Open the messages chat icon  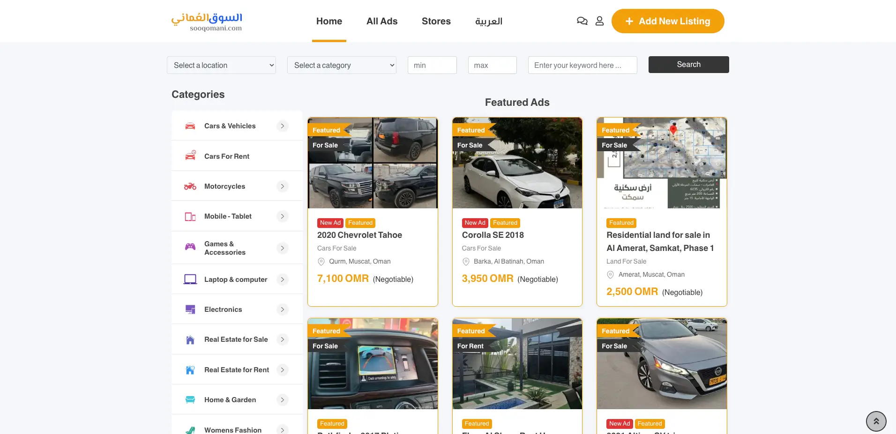[x=582, y=21]
